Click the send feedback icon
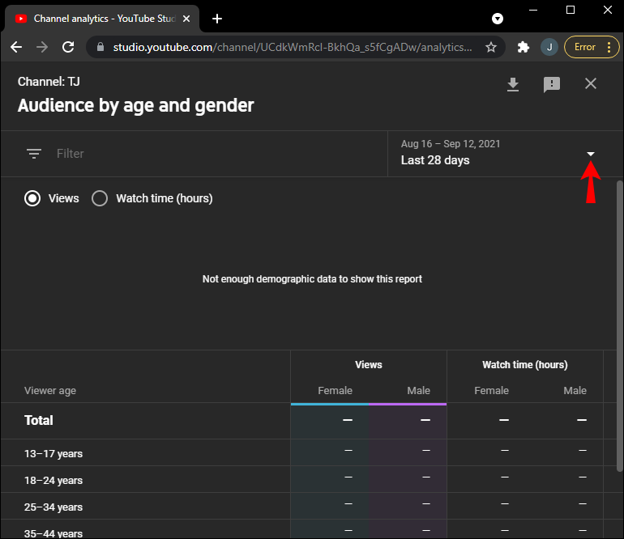Image resolution: width=624 pixels, height=539 pixels. pos(552,85)
